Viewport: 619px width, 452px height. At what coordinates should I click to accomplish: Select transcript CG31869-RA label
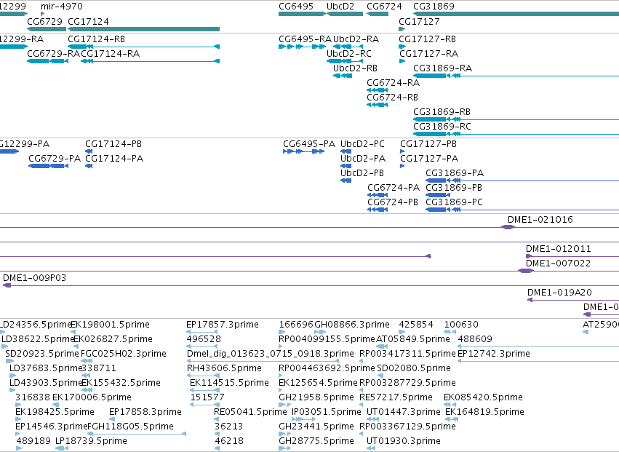point(442,68)
